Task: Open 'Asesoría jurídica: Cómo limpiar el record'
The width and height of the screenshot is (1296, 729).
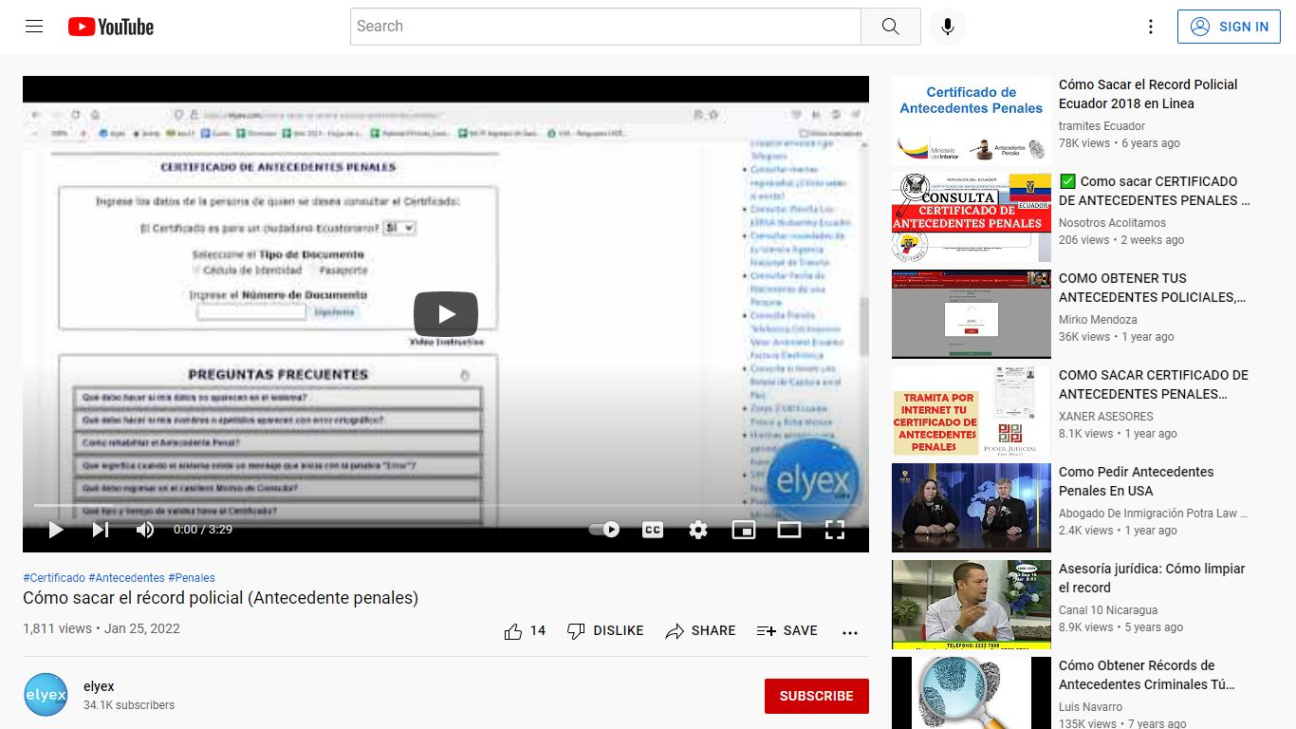Action: [1152, 578]
